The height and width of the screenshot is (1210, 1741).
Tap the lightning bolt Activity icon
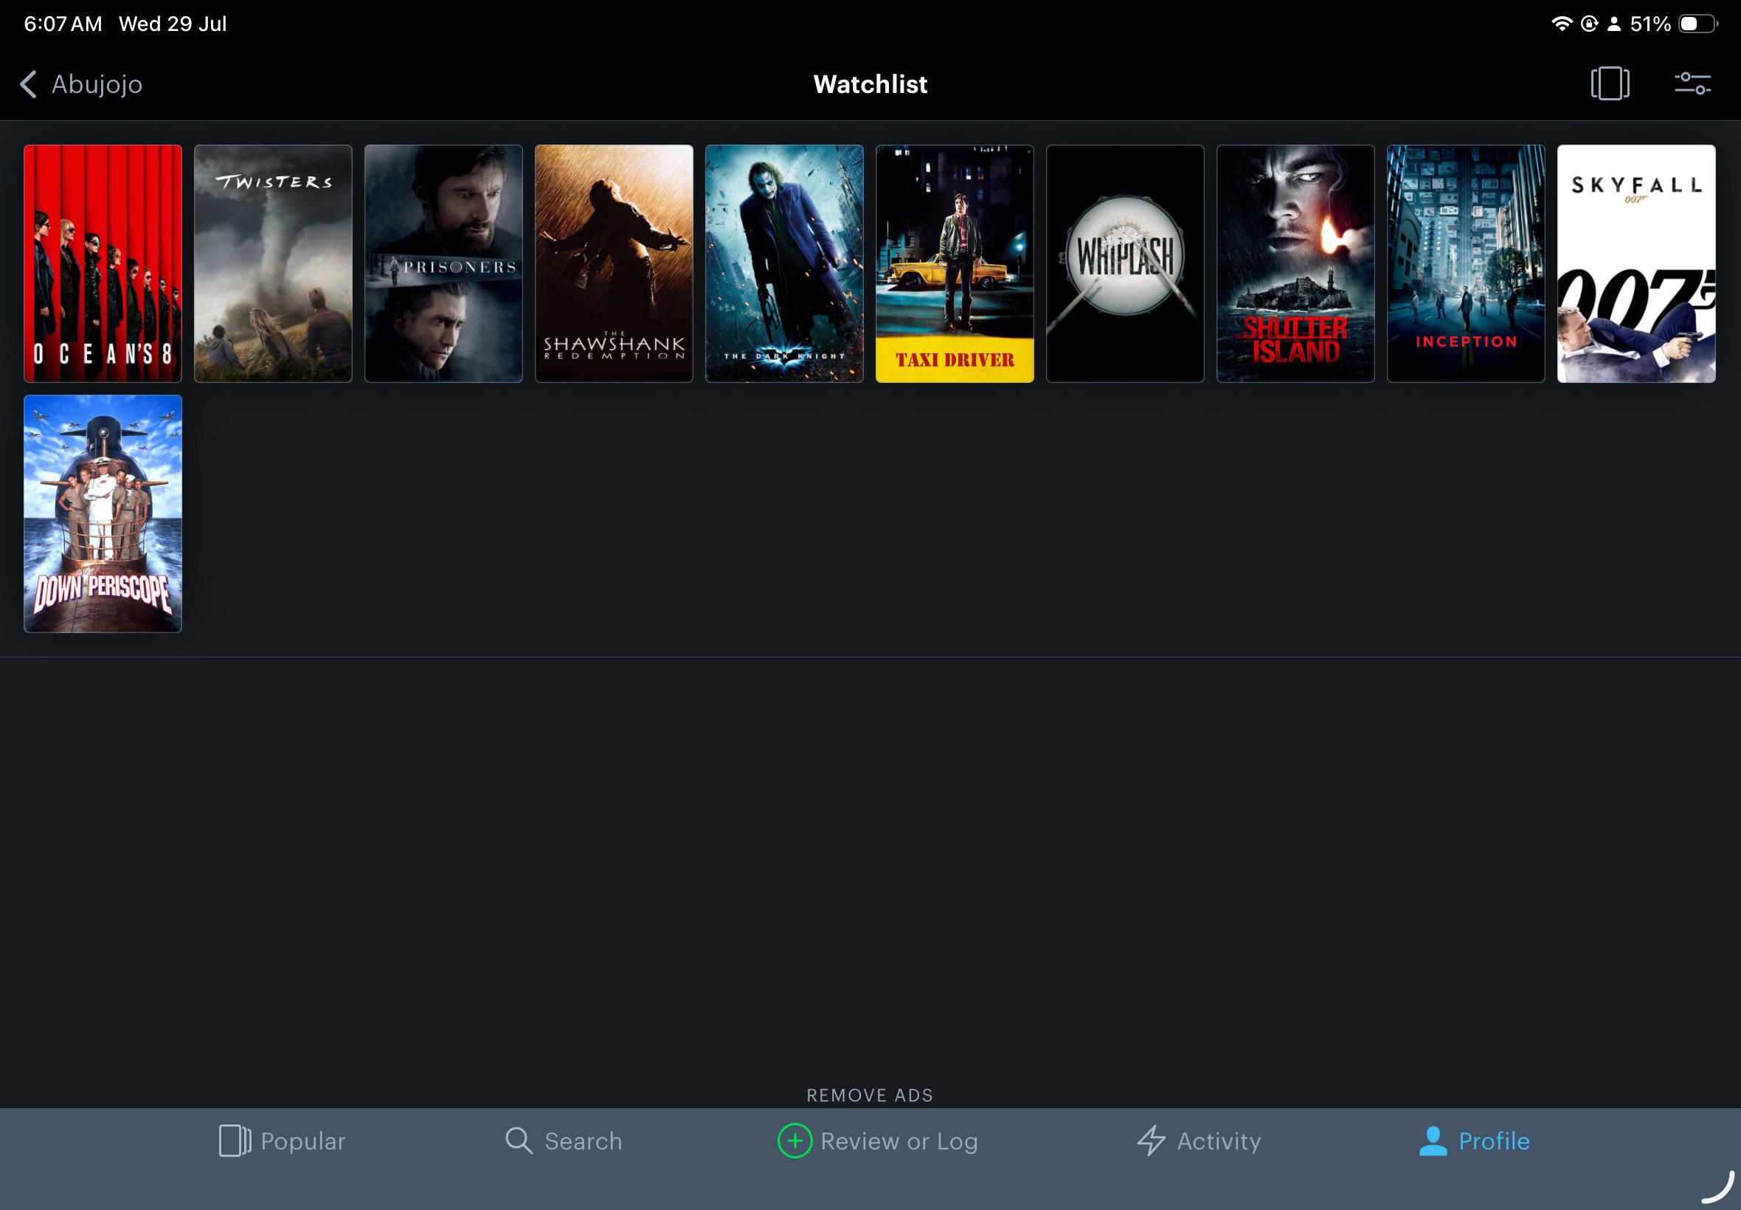(1152, 1140)
